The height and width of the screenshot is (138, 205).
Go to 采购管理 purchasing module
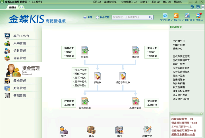[x=20, y=43]
